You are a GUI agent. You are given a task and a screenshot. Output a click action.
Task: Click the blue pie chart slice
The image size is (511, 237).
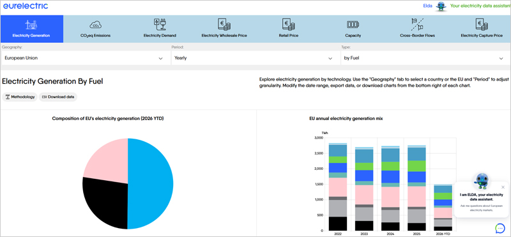(151, 183)
